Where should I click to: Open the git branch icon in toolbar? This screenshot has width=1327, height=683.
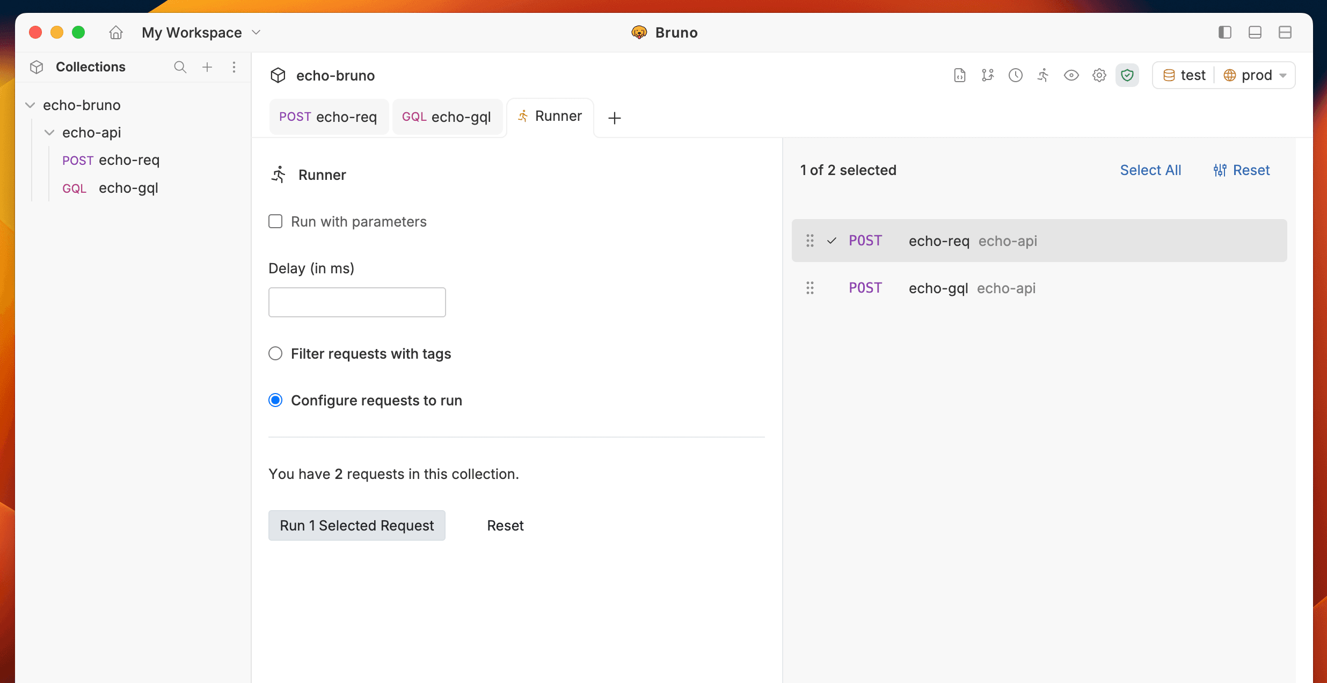point(987,75)
